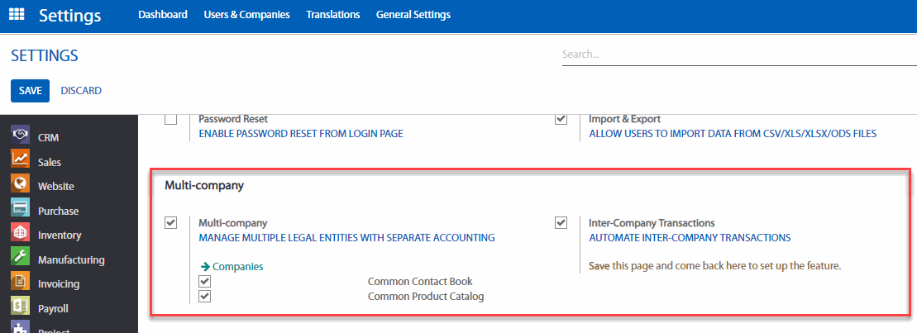Click the settings Search field
917x333 pixels.
736,55
